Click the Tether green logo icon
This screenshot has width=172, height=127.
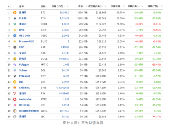15,24
